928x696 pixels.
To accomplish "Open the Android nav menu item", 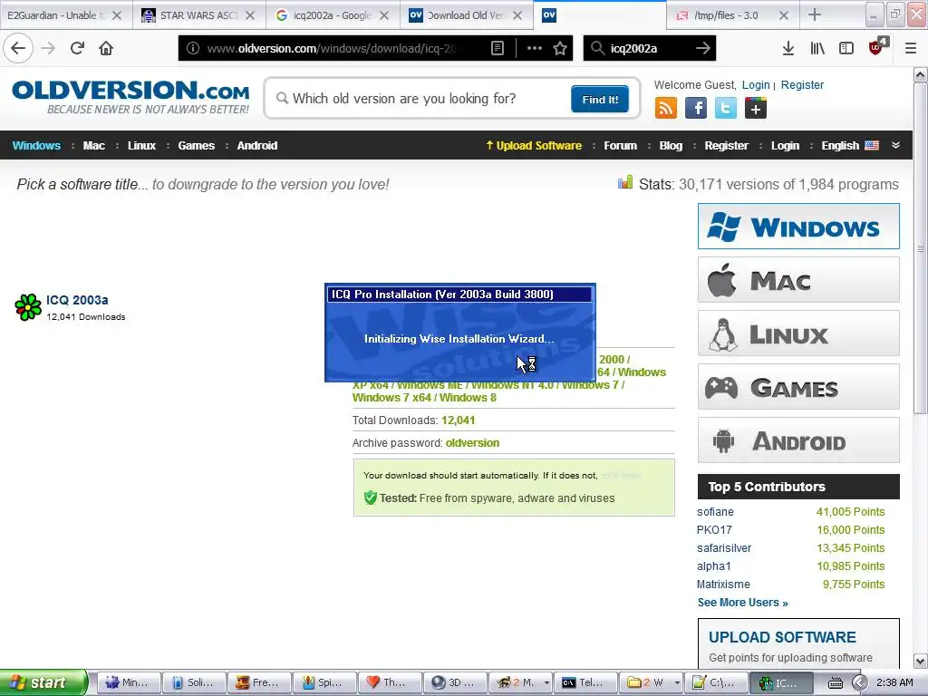I will (x=256, y=145).
